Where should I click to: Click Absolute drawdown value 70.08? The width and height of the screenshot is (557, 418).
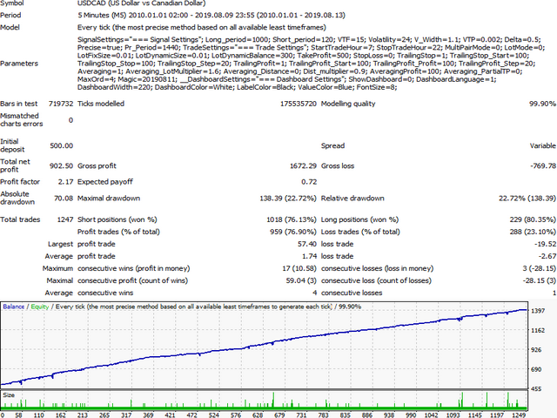coord(64,199)
